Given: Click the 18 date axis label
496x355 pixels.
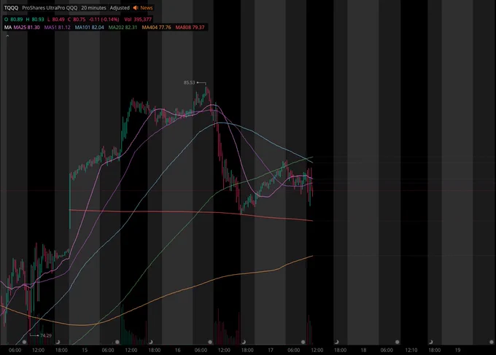Looking at the screenshot, I should point(363,350).
